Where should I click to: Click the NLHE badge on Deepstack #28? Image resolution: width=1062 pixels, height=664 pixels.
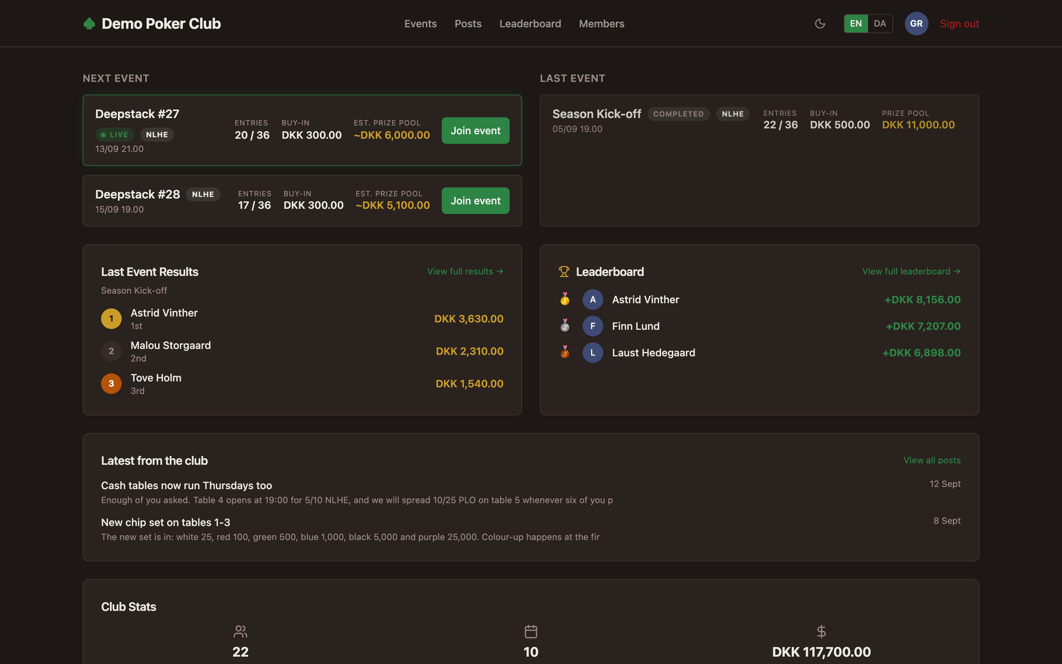pos(203,194)
